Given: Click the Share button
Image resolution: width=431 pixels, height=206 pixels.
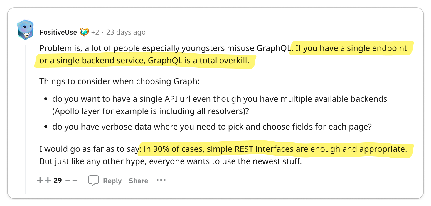Looking at the screenshot, I should [138, 181].
